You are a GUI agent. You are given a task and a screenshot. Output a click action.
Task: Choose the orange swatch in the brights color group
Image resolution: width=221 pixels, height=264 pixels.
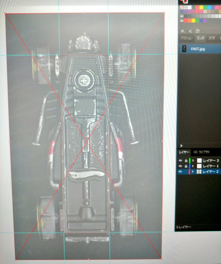tap(189, 21)
